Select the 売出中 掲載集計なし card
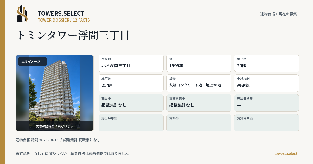 pyautogui.click(x=131, y=103)
